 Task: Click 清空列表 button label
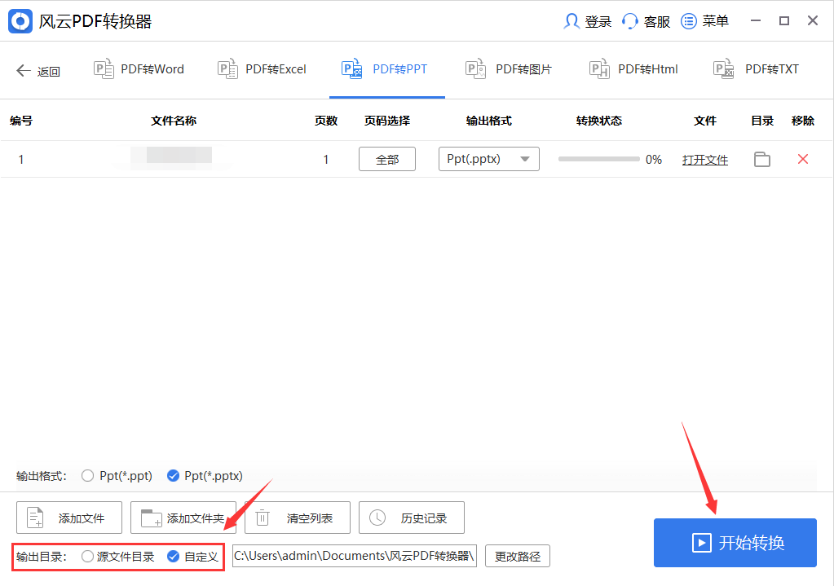point(310,518)
